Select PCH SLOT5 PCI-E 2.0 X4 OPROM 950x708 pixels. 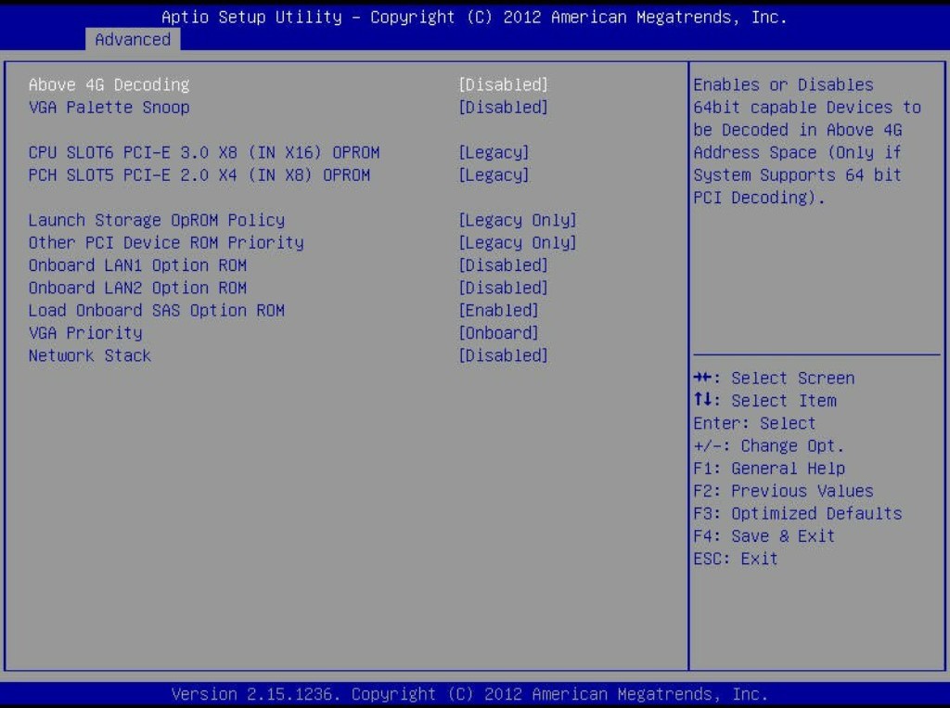[x=199, y=175]
